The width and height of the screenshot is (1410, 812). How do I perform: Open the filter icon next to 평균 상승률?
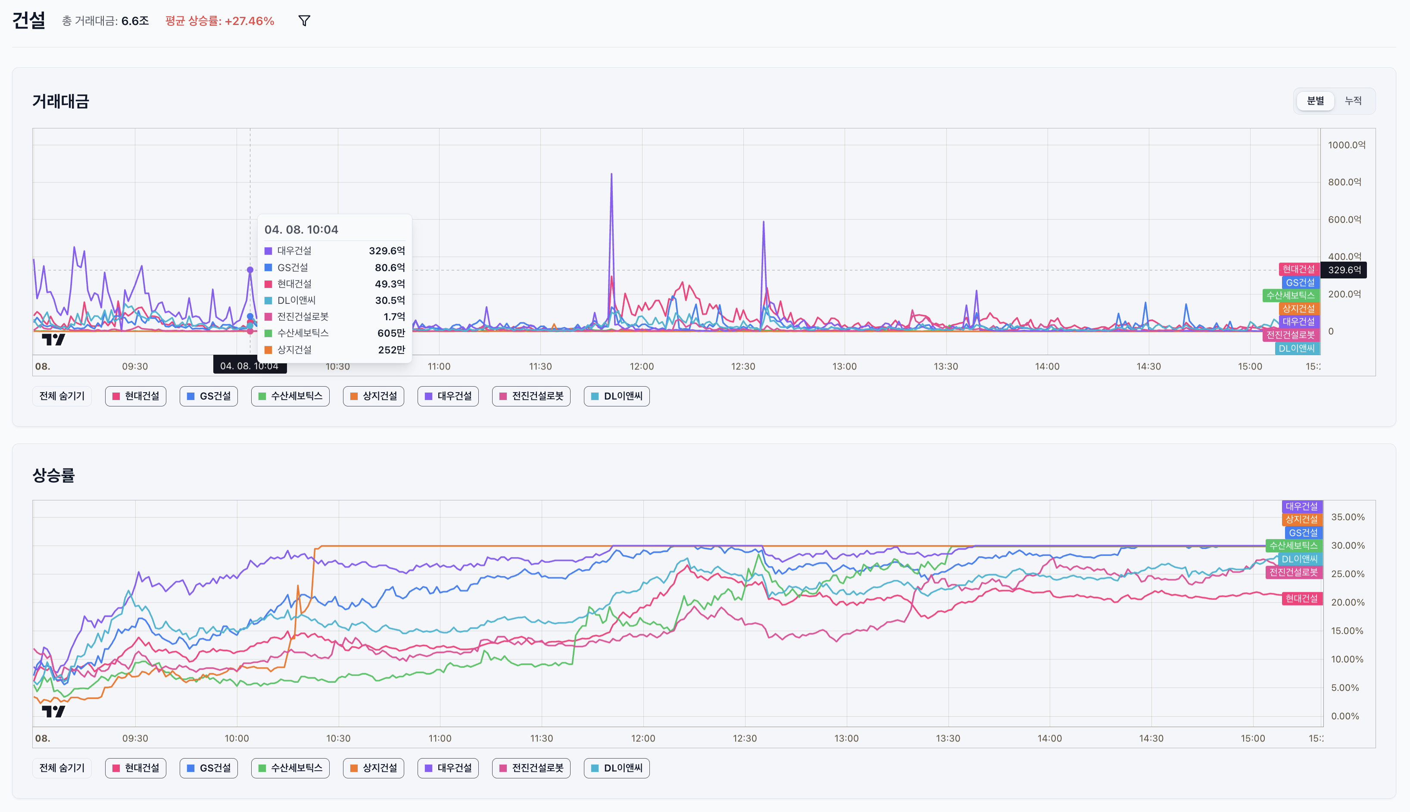[x=304, y=21]
